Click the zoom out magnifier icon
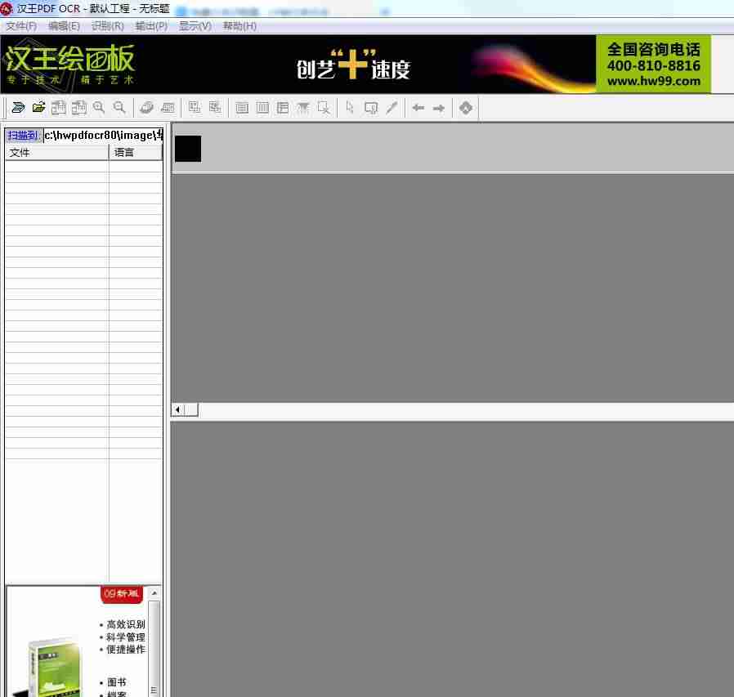 119,108
